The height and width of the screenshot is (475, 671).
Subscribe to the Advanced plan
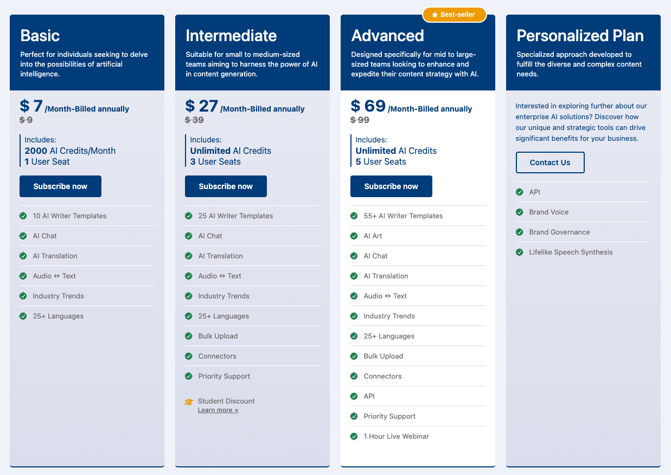[391, 186]
